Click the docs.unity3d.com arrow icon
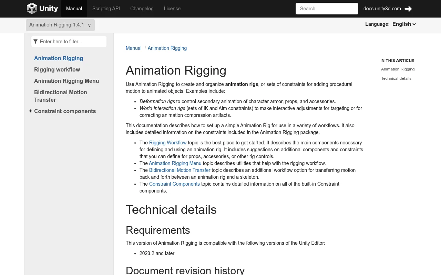 tap(408, 9)
